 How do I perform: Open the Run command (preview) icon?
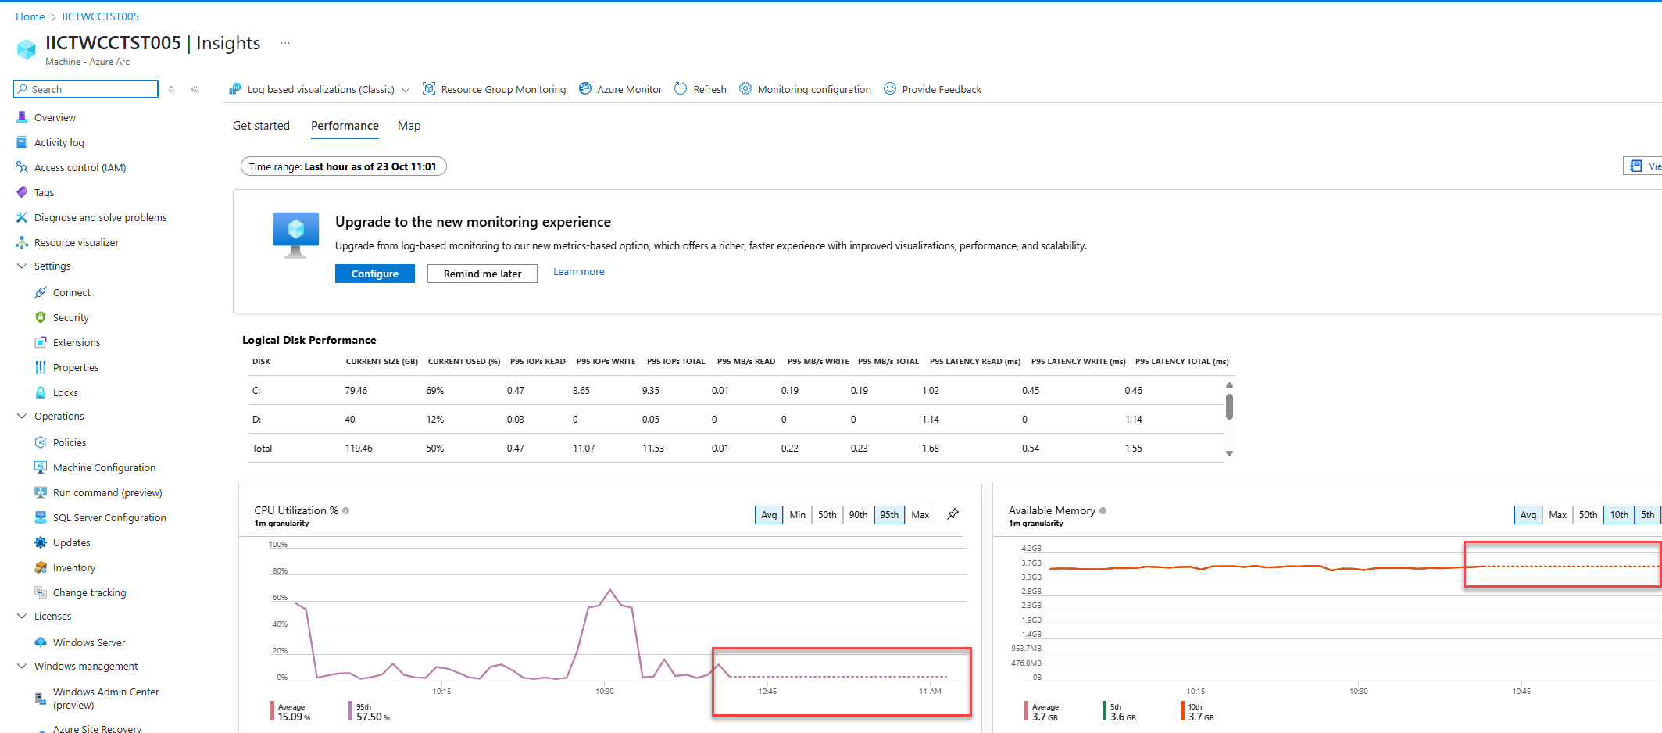pos(41,492)
